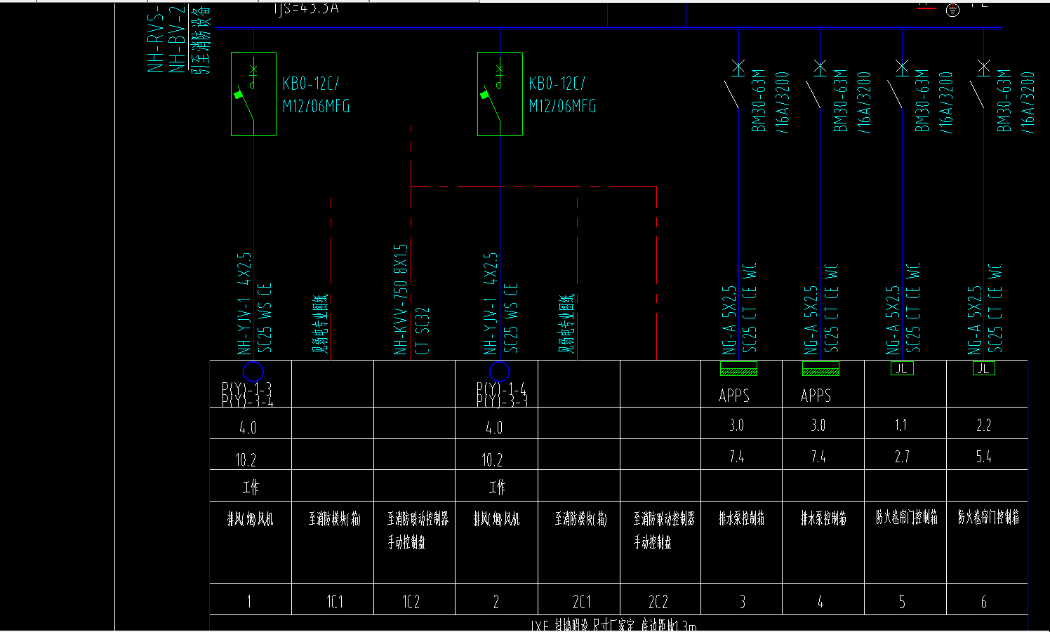Viewport: 1050px width, 632px height.
Task: Select the breaker switch symbol on circuit 6
Action: 979,84
